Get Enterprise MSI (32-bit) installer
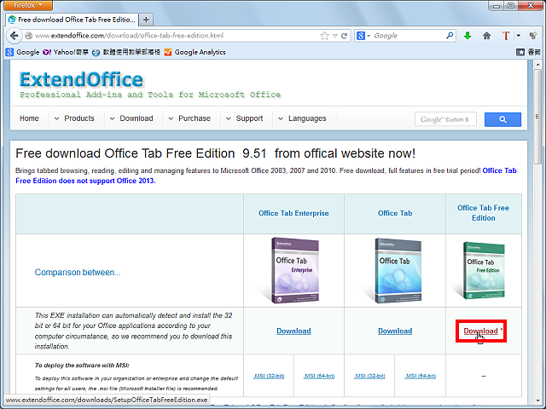The height and width of the screenshot is (409, 546). [x=269, y=376]
